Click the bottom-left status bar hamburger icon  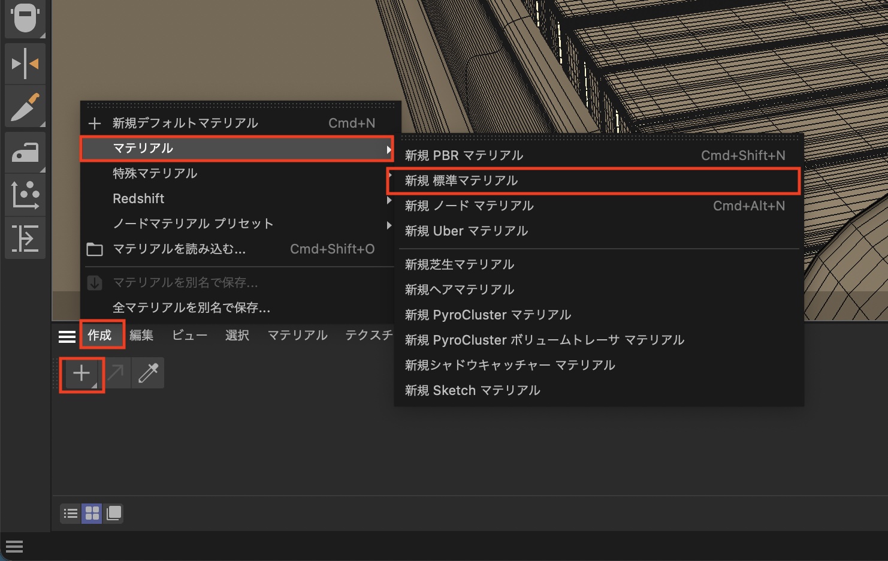click(14, 547)
